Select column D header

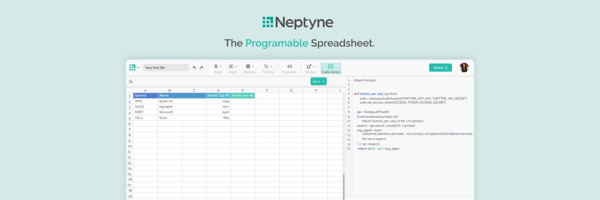coord(218,90)
